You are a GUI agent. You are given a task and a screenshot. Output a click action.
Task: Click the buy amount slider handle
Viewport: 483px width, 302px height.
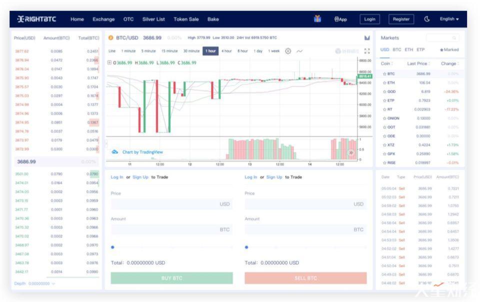(112, 247)
